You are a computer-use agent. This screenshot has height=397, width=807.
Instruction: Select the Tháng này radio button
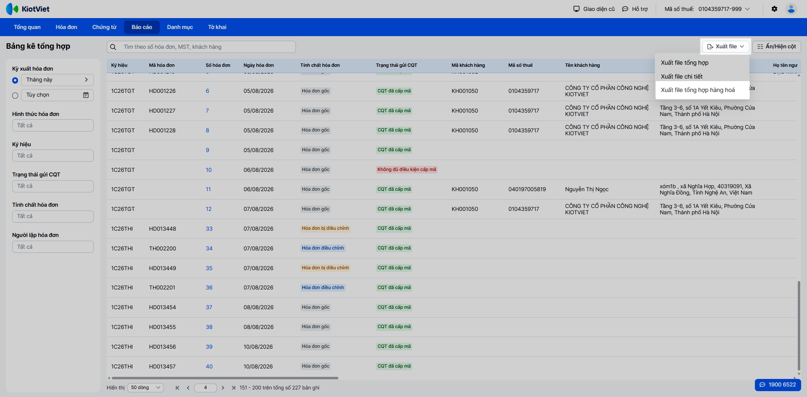coord(15,80)
